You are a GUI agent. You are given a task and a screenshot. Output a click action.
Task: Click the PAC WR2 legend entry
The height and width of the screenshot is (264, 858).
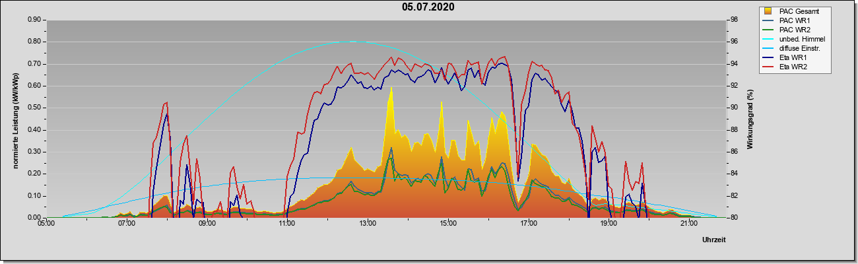pos(796,30)
